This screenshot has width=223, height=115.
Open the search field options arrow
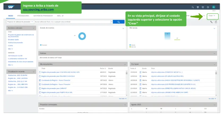point(111,22)
